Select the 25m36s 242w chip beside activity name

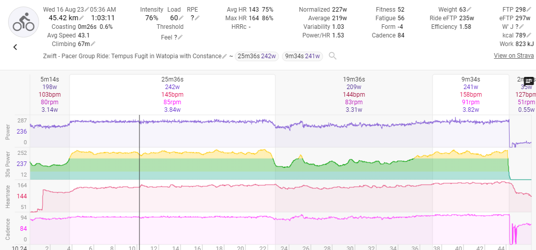pos(257,56)
